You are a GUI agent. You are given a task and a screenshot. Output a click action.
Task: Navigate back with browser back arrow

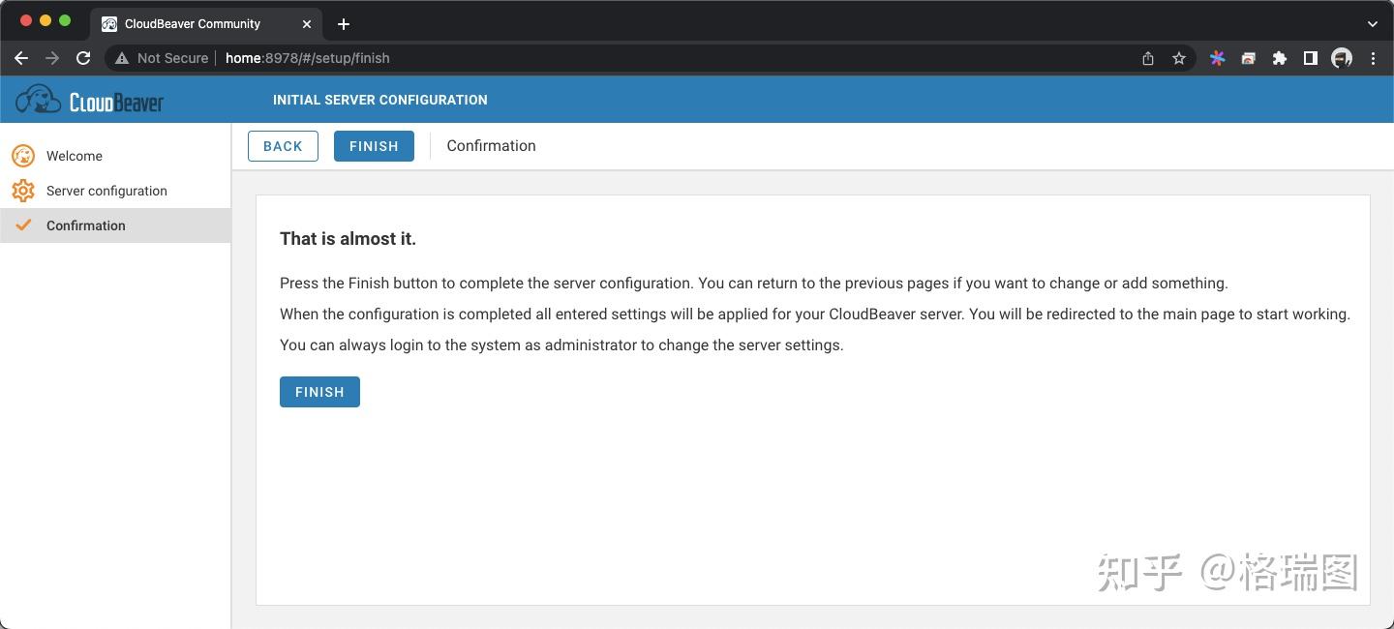click(21, 58)
